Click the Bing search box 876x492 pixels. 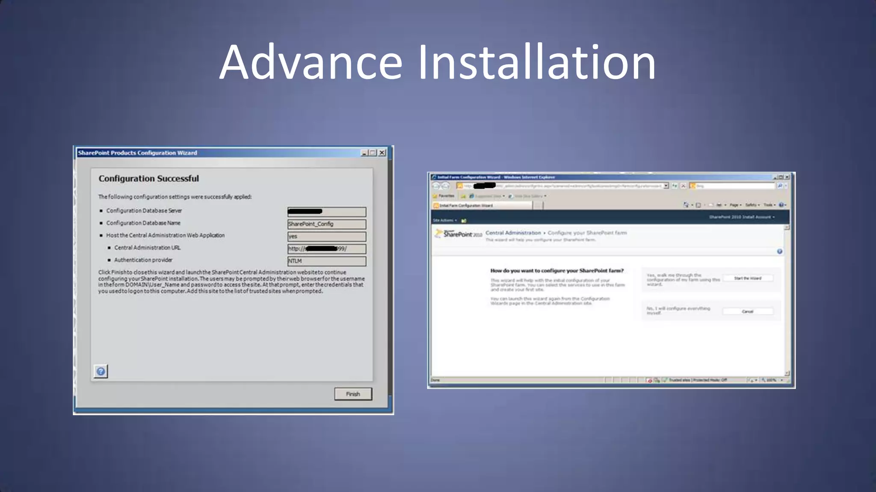coord(732,186)
